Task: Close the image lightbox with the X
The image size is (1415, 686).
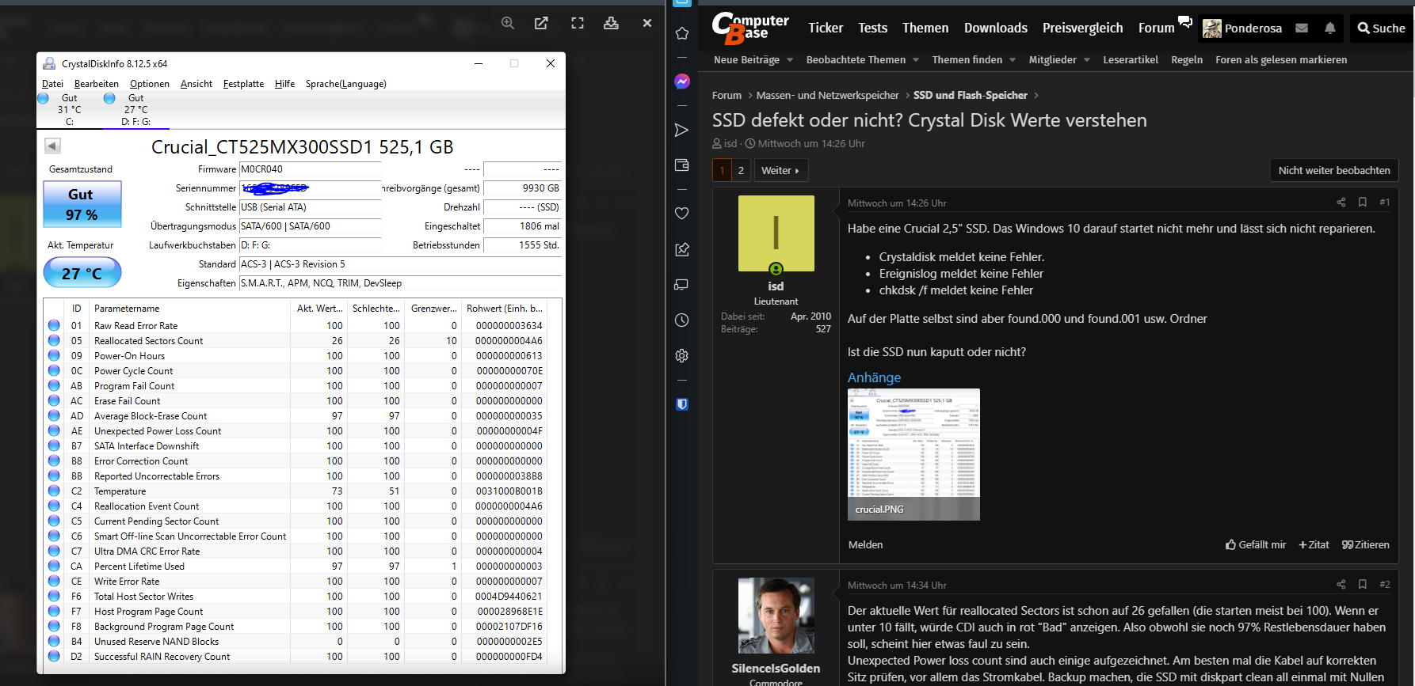Action: tap(647, 23)
